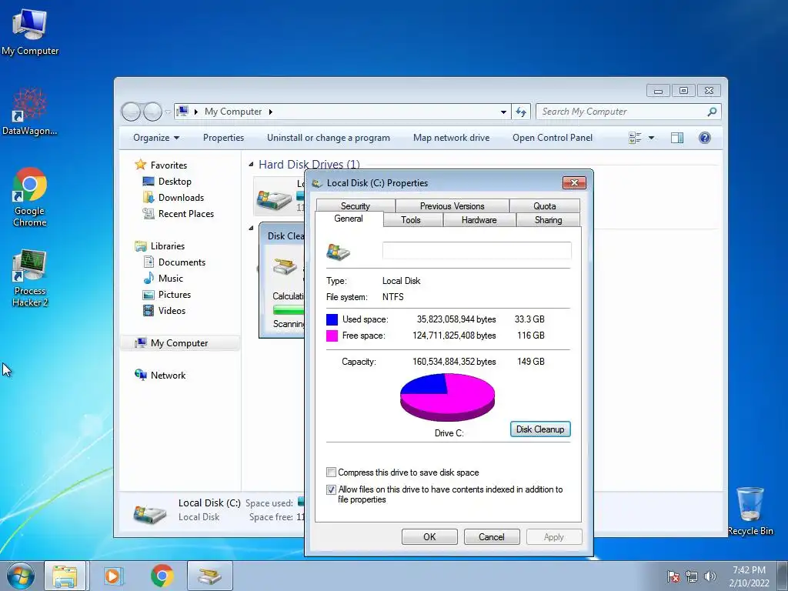Change your view icon in Explorer toolbar

[635, 138]
